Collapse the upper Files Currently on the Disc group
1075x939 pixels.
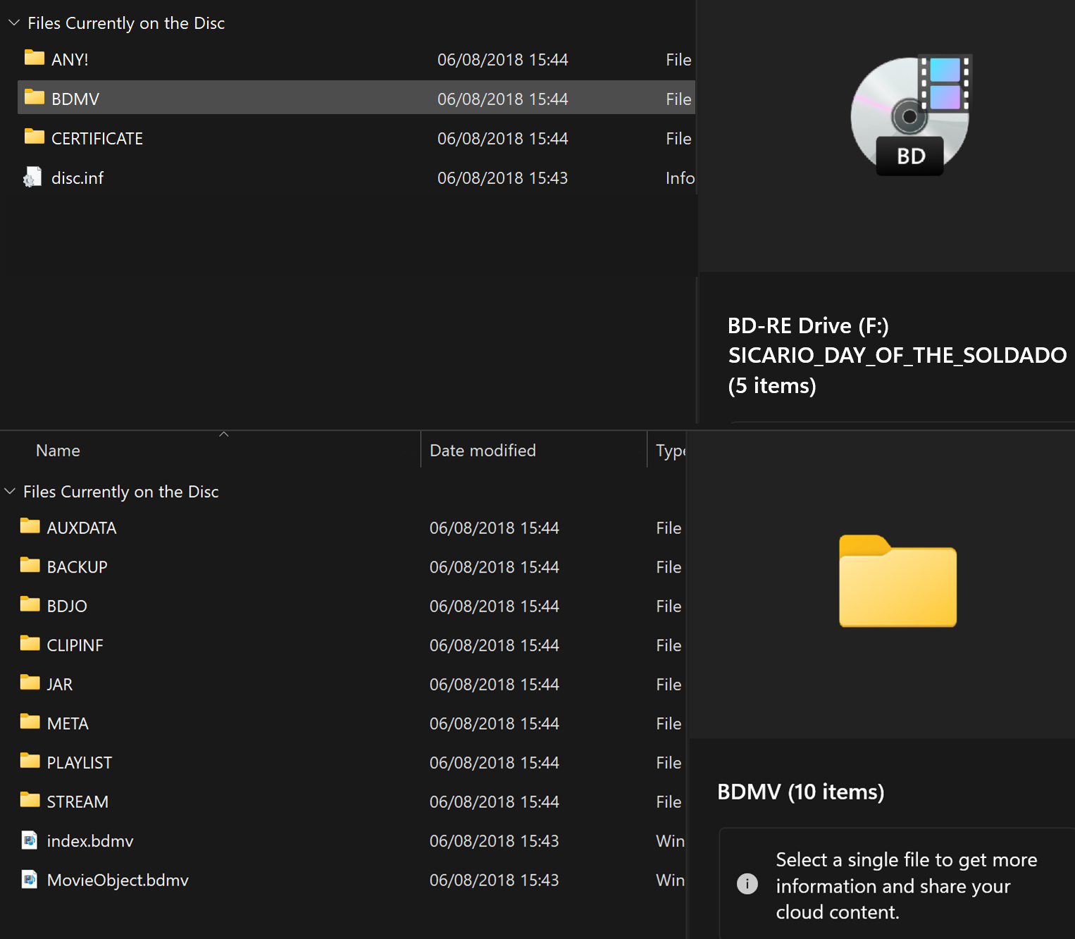pyautogui.click(x=13, y=23)
